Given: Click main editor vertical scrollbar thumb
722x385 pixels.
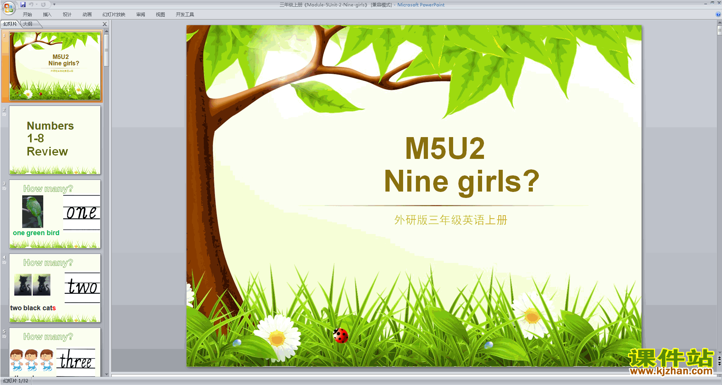Looking at the screenshot, I should 719,30.
